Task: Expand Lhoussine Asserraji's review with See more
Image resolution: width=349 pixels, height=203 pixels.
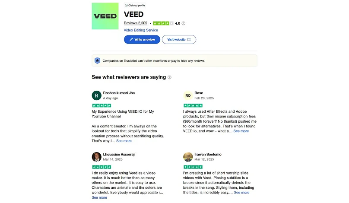Action: click(99, 197)
